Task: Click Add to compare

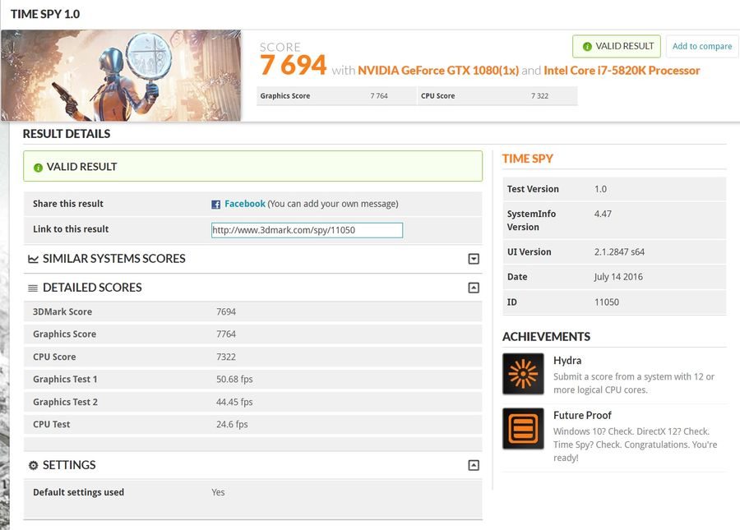Action: (702, 46)
